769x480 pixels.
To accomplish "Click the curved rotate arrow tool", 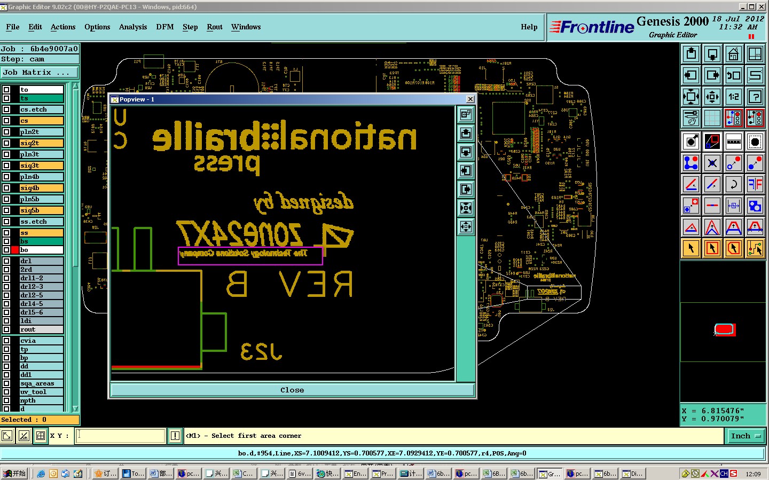I will point(734,184).
